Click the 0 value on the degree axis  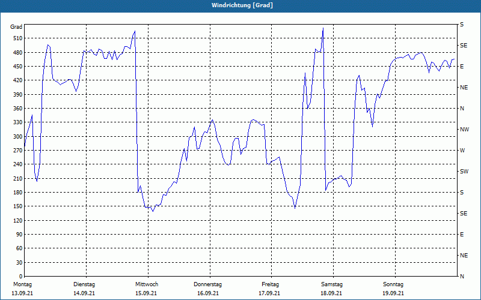coord(20,277)
